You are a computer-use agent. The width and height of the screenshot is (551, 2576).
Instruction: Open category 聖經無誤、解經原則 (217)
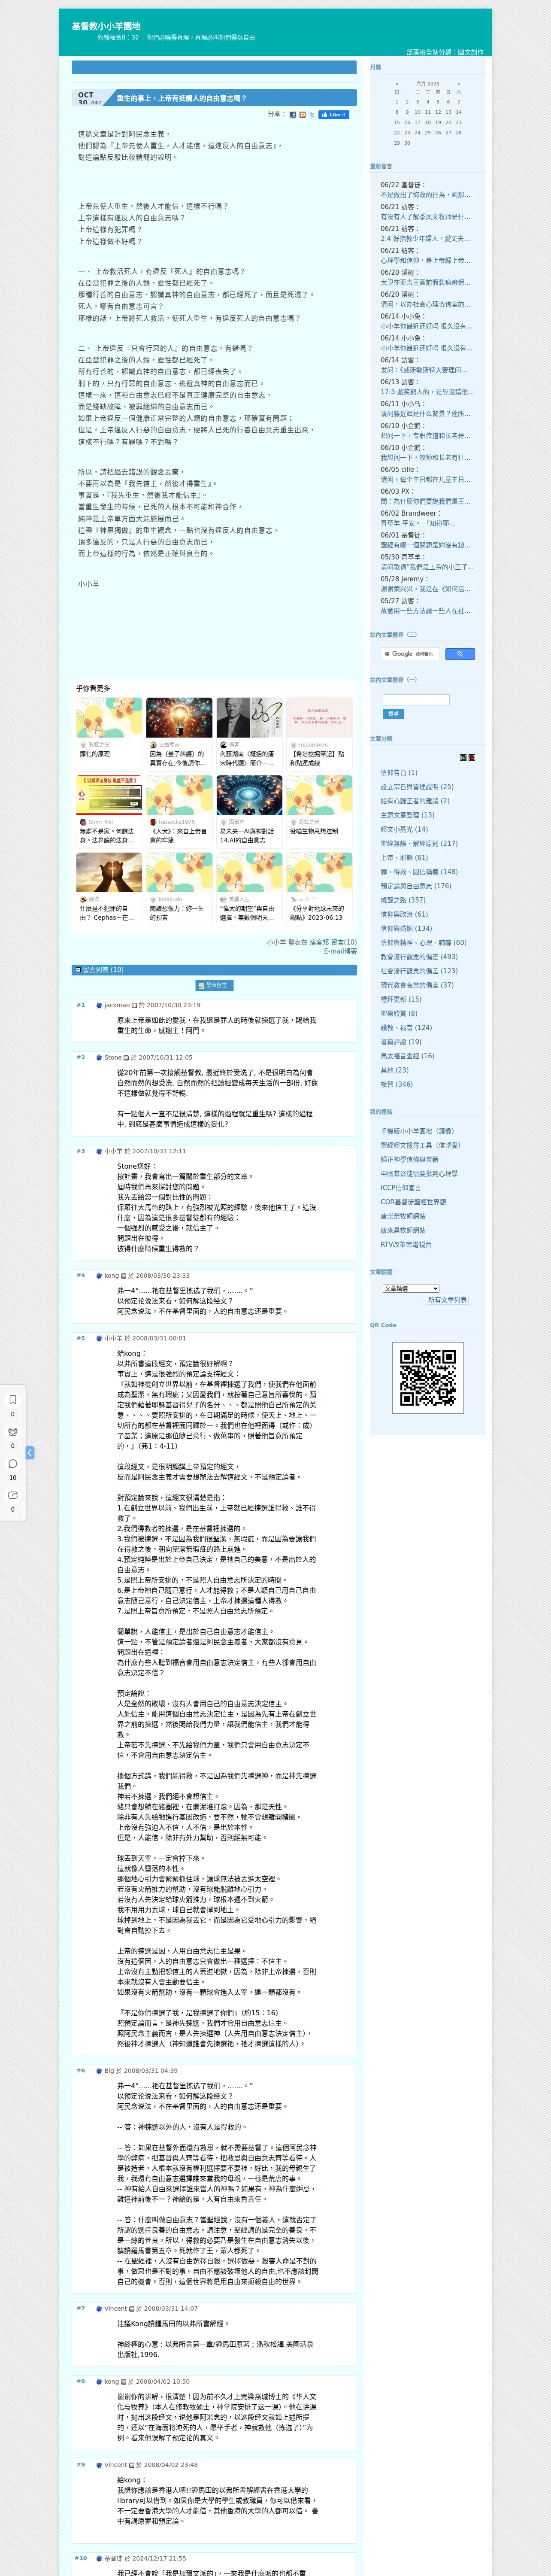pos(418,843)
